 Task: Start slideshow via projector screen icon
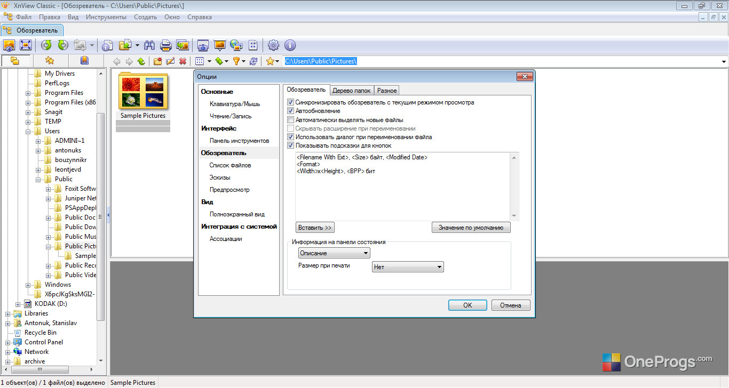coord(219,45)
